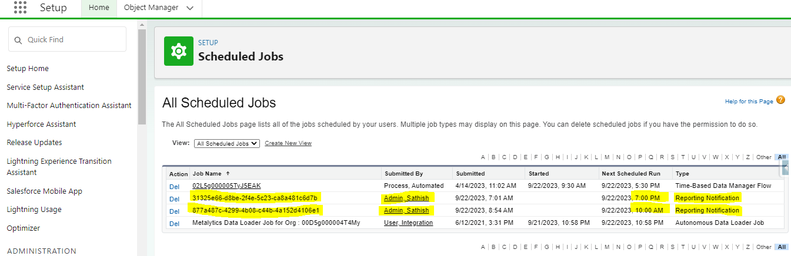
Task: Click the Quick Find search magnifier icon
Action: click(x=18, y=40)
